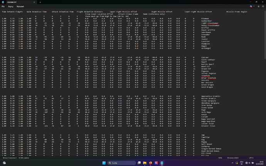The height and width of the screenshot is (166, 266).
Task: Click the word Pikeman
Action: point(205,18)
